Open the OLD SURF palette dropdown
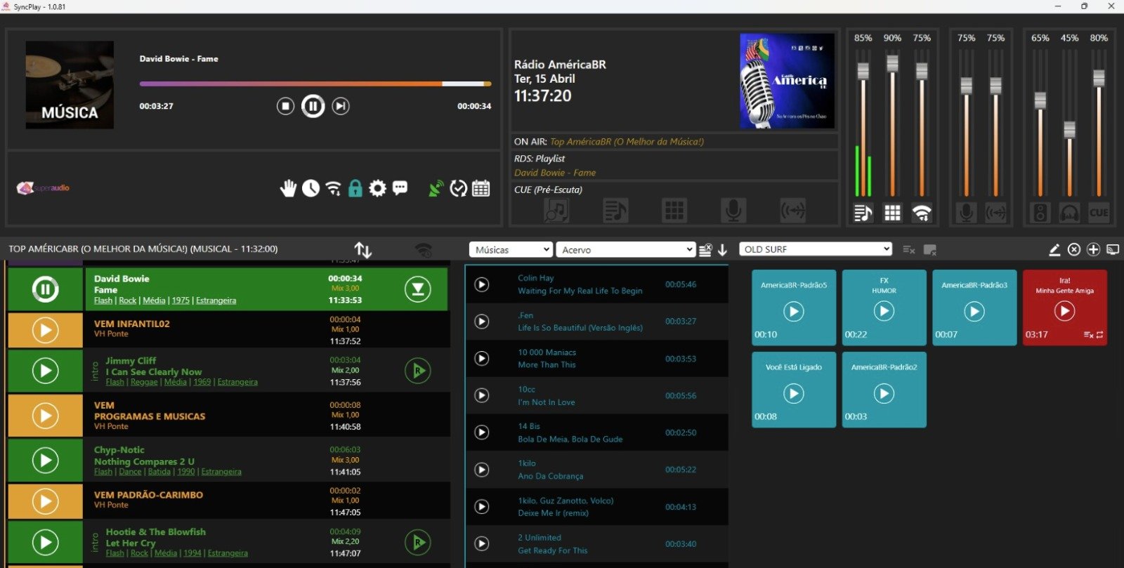Viewport: 1124px width, 568px height. tap(816, 249)
